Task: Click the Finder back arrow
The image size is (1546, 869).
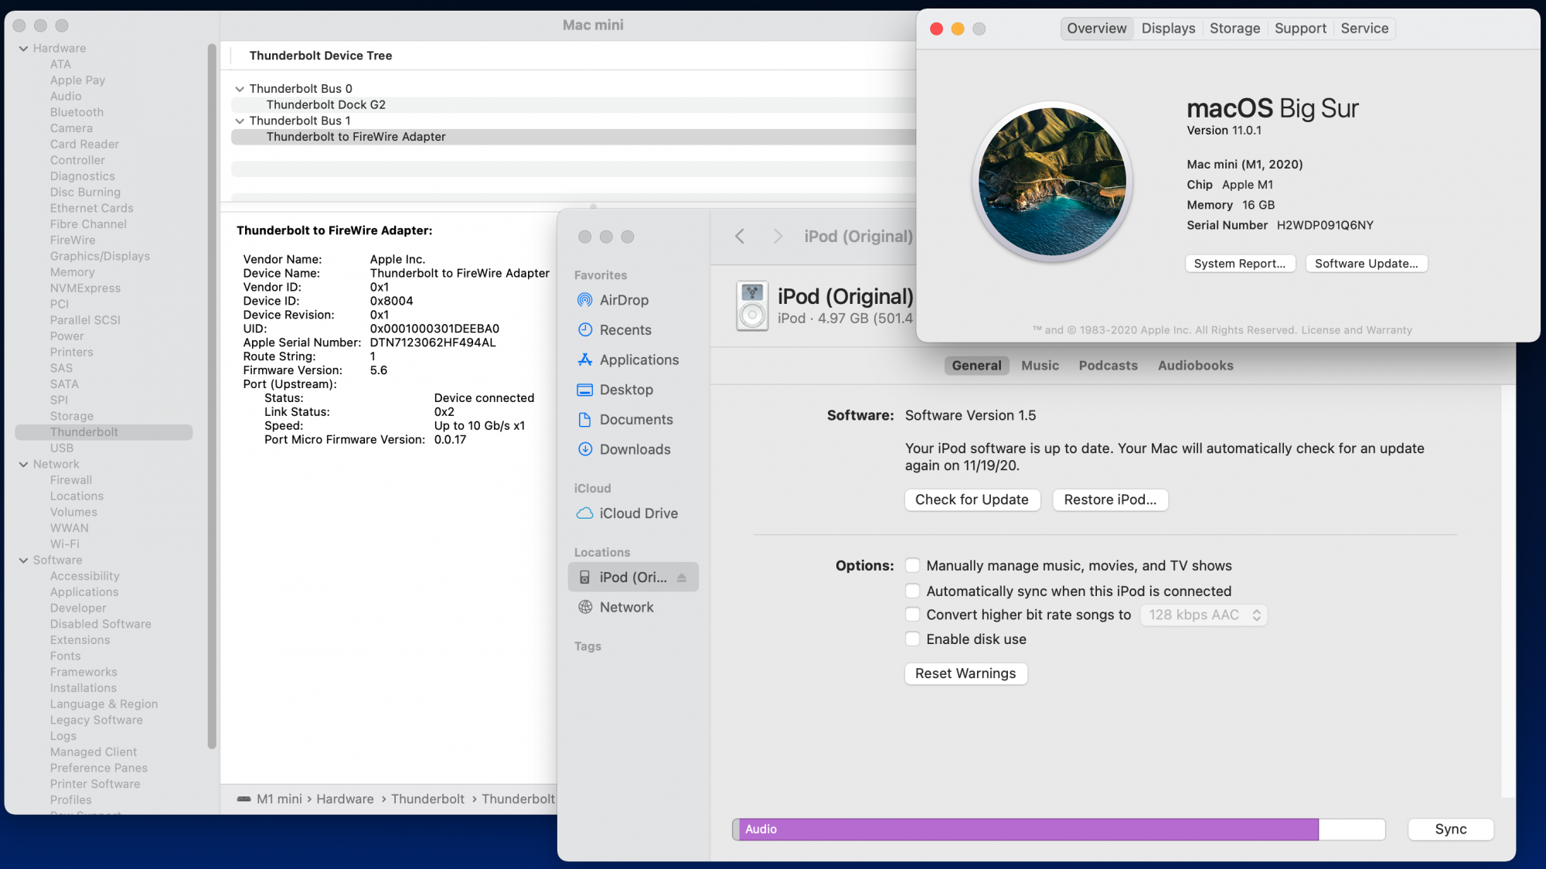Action: pos(740,237)
